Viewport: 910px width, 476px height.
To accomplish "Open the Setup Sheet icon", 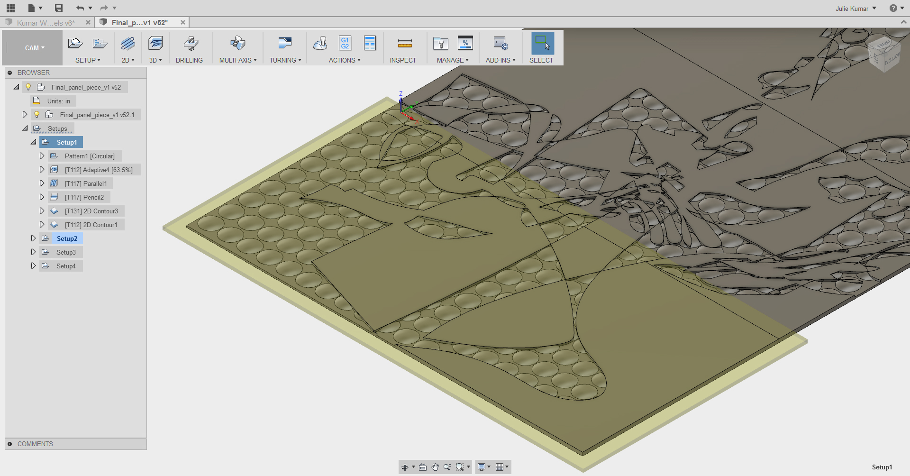I will [x=370, y=43].
